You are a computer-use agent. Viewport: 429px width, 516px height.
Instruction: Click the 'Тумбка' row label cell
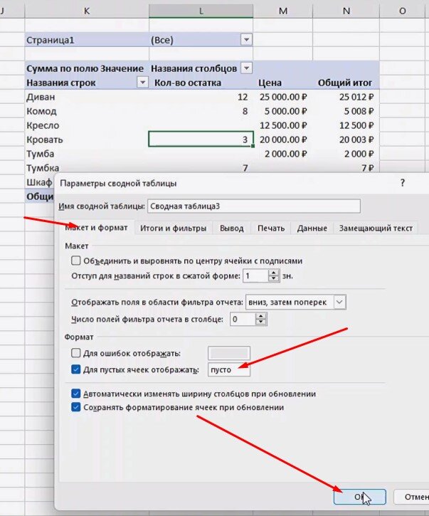coord(87,167)
